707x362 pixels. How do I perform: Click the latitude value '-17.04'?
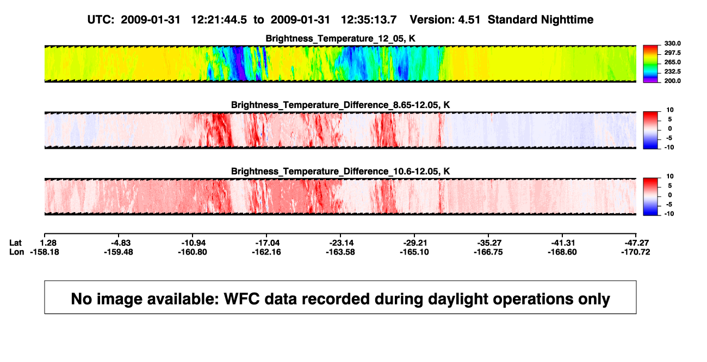266,242
